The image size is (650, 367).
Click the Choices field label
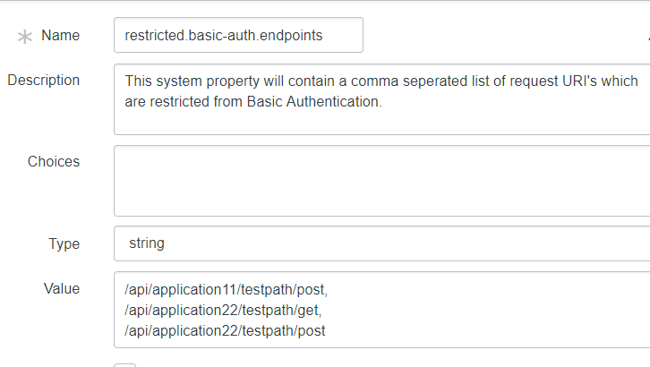(54, 162)
